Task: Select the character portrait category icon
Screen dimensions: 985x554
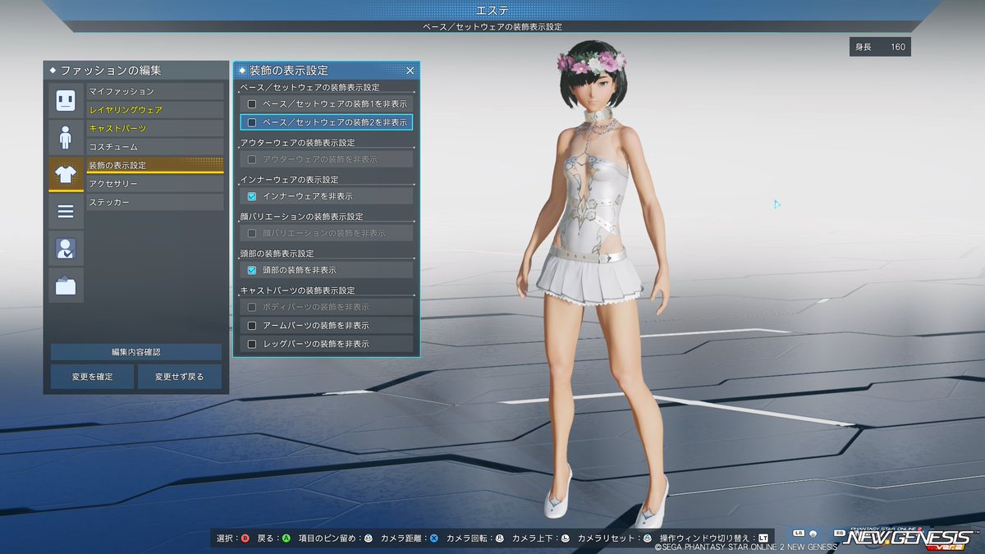Action: [x=66, y=248]
